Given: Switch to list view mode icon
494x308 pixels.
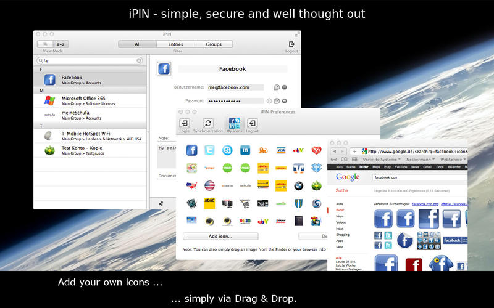Looking at the screenshot, I should coord(45,44).
